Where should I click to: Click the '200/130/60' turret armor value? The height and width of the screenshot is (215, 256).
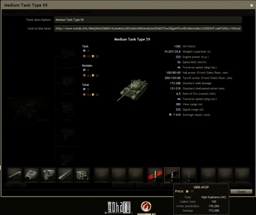173,78
